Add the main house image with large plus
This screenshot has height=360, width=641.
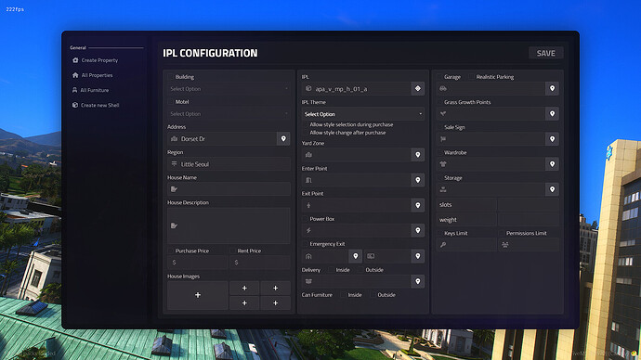coord(198,295)
